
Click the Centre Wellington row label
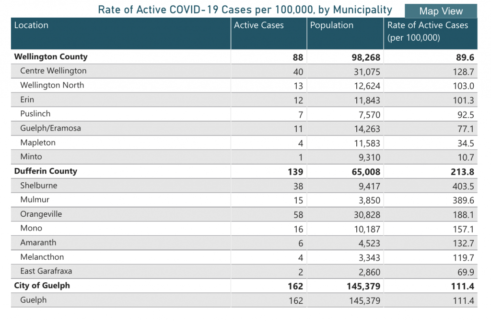tap(53, 71)
